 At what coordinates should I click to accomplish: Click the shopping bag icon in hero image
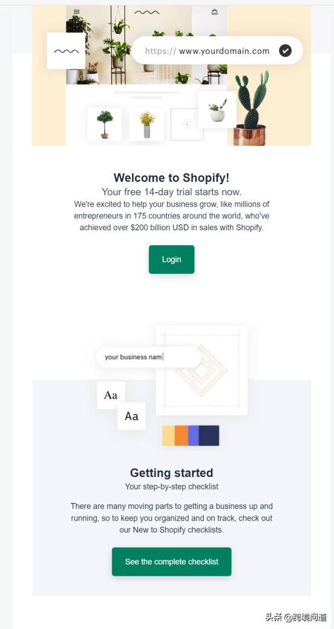pos(215,12)
